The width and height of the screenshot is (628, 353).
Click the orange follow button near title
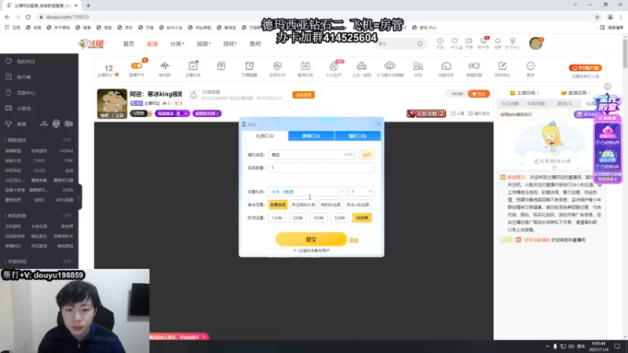coord(479,94)
